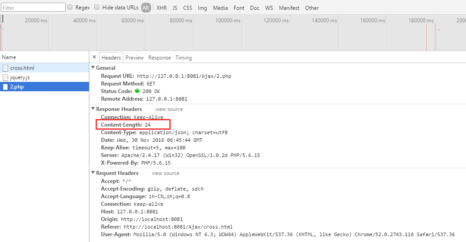The height and width of the screenshot is (242, 466).
Task: Click the 180000 ms timeline marker
Action: (x=421, y=21)
